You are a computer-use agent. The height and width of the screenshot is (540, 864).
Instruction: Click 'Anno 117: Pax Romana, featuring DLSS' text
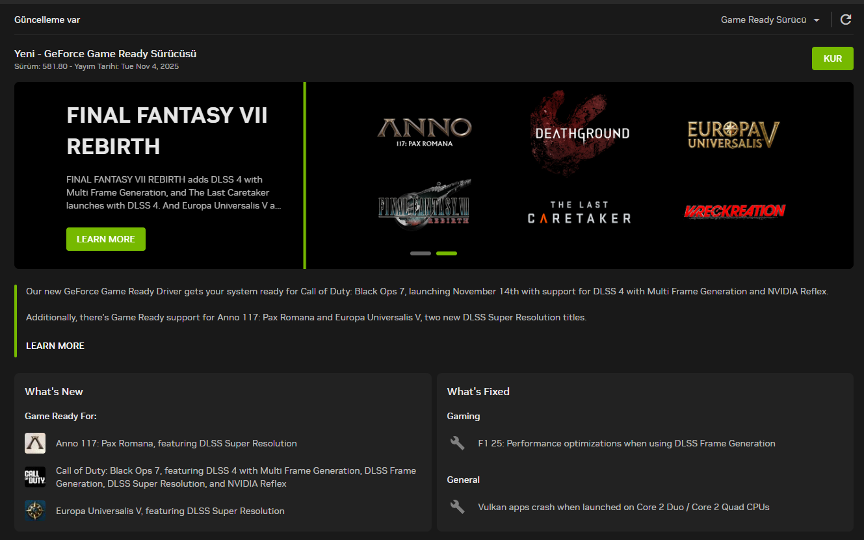tap(176, 443)
